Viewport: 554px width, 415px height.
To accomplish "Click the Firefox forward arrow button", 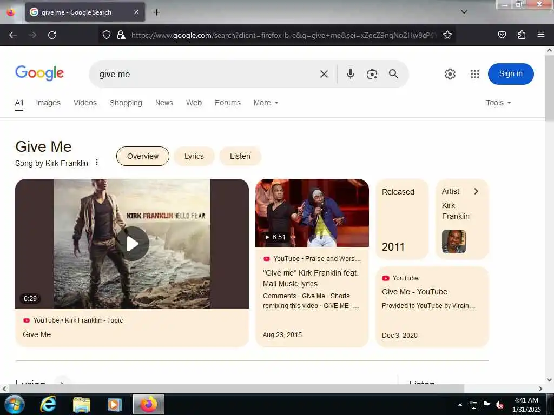I will [x=32, y=35].
